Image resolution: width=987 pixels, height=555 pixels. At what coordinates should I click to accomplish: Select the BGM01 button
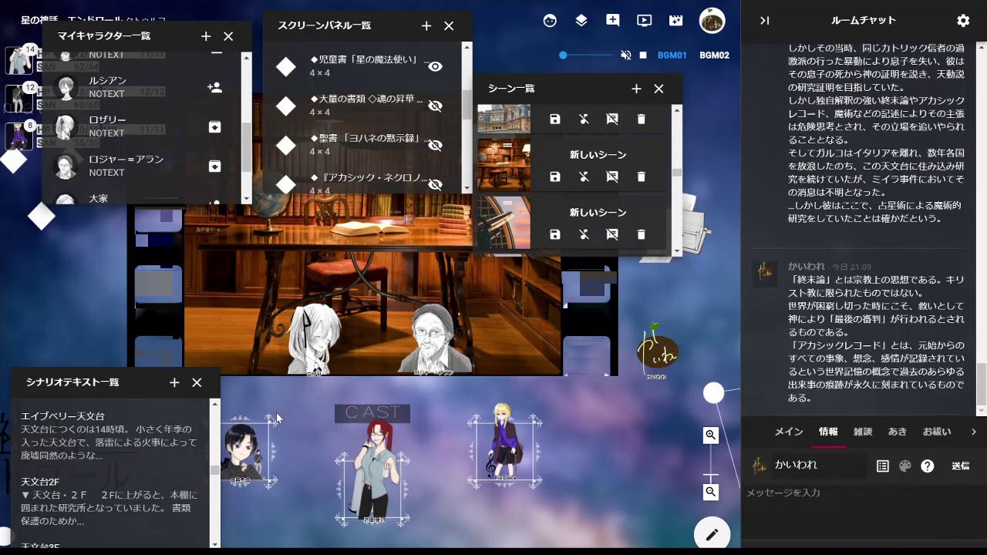672,55
